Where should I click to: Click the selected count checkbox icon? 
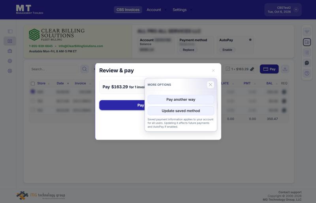[x=228, y=69]
